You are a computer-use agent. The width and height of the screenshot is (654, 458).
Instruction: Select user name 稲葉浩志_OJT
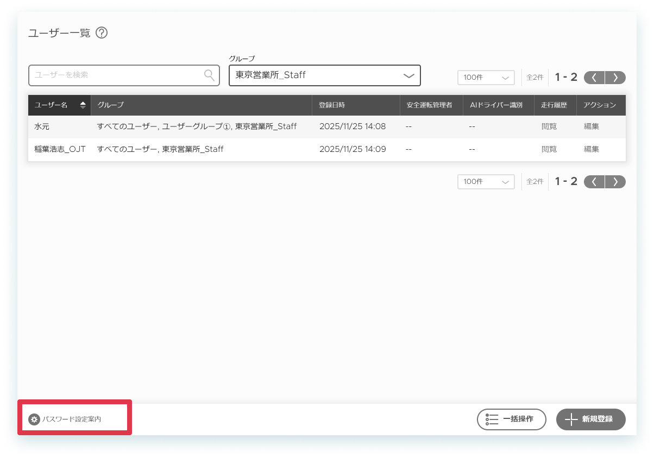tap(60, 149)
